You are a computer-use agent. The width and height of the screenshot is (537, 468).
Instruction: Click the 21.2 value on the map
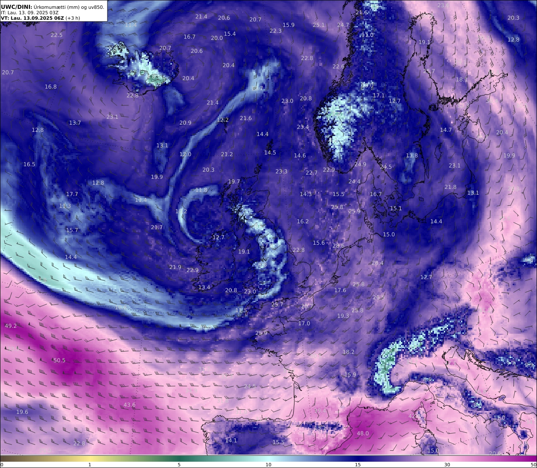[227, 154]
